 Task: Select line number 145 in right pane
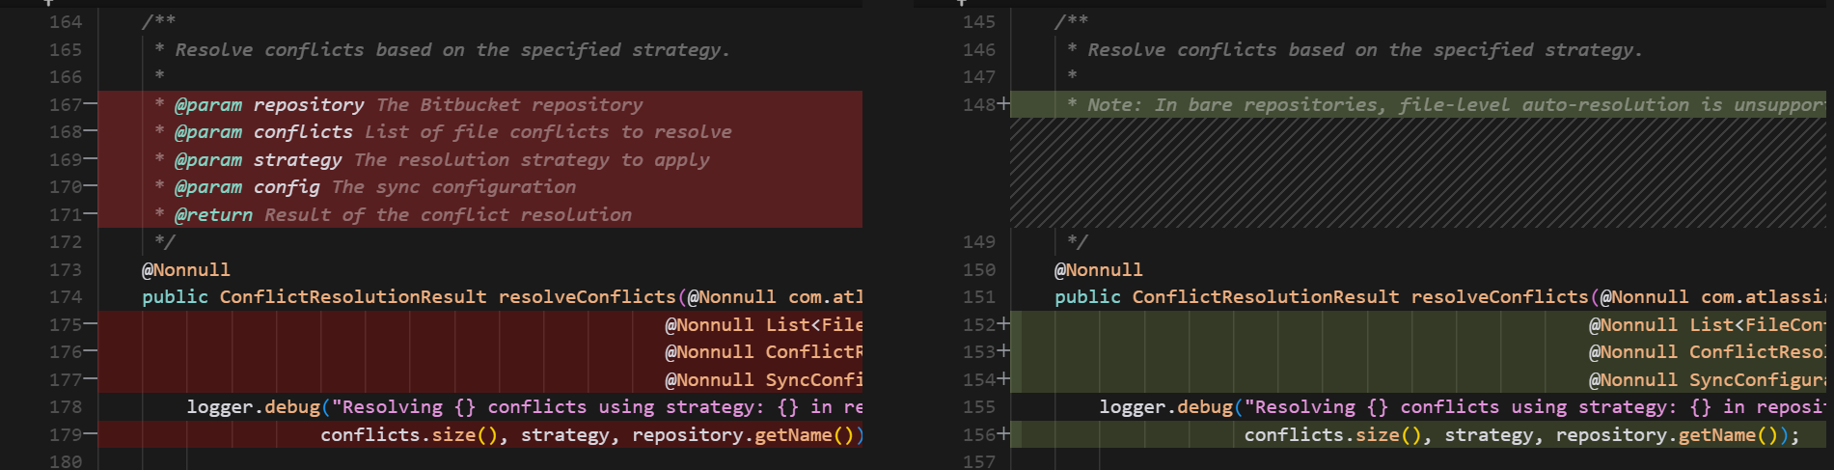978,21
